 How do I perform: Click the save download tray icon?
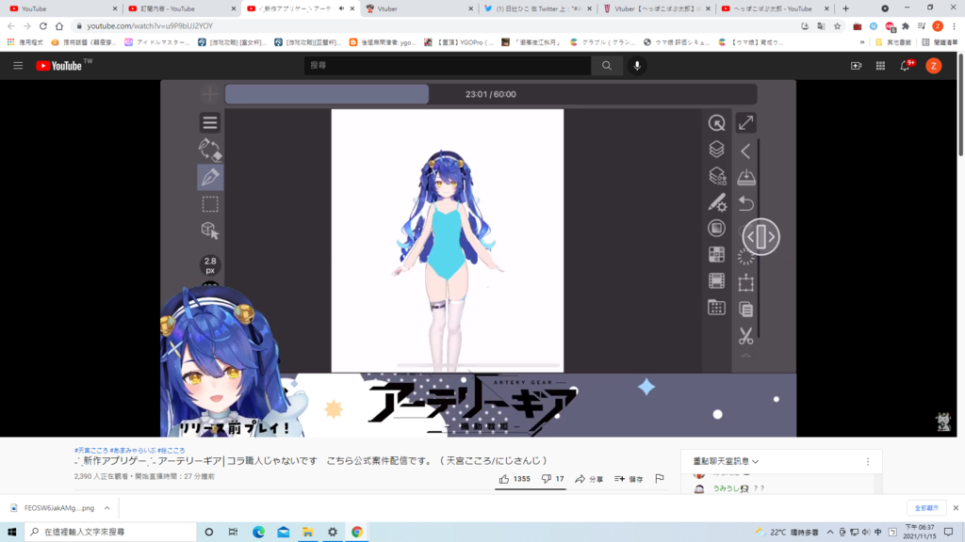tap(746, 177)
